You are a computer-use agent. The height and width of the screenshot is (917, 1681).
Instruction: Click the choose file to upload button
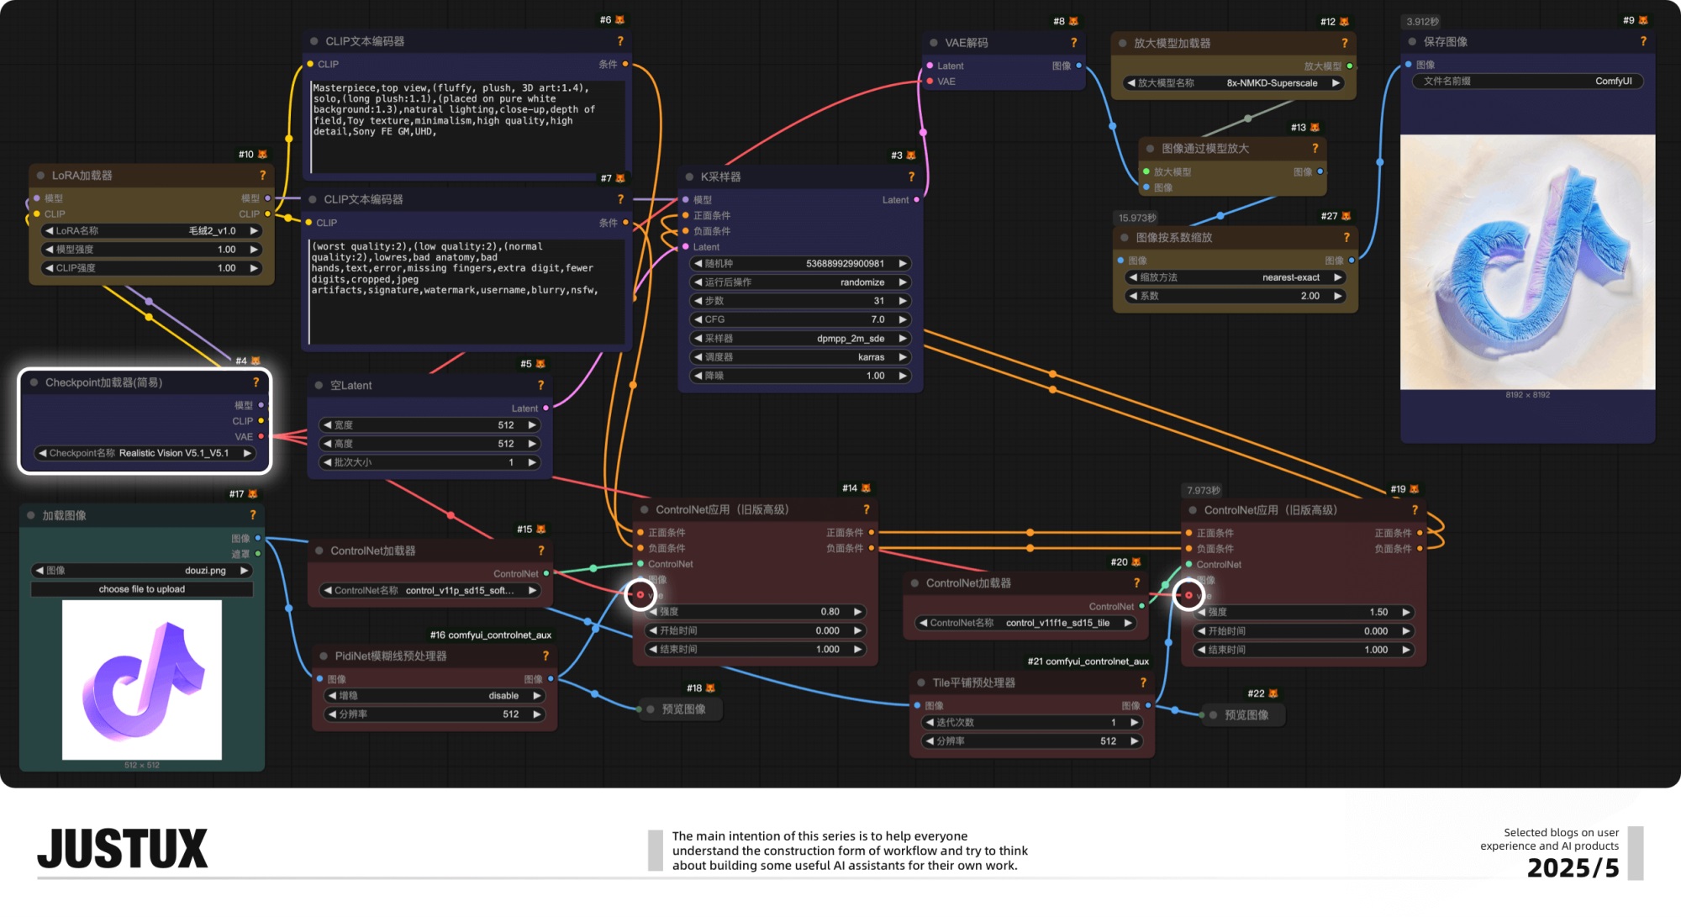(142, 589)
